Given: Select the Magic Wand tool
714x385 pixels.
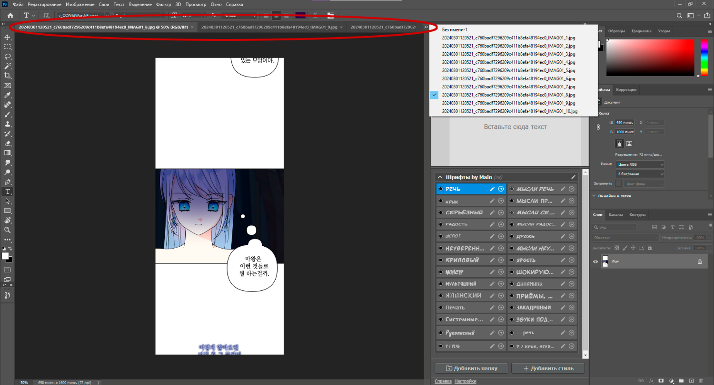Looking at the screenshot, I should (x=8, y=66).
